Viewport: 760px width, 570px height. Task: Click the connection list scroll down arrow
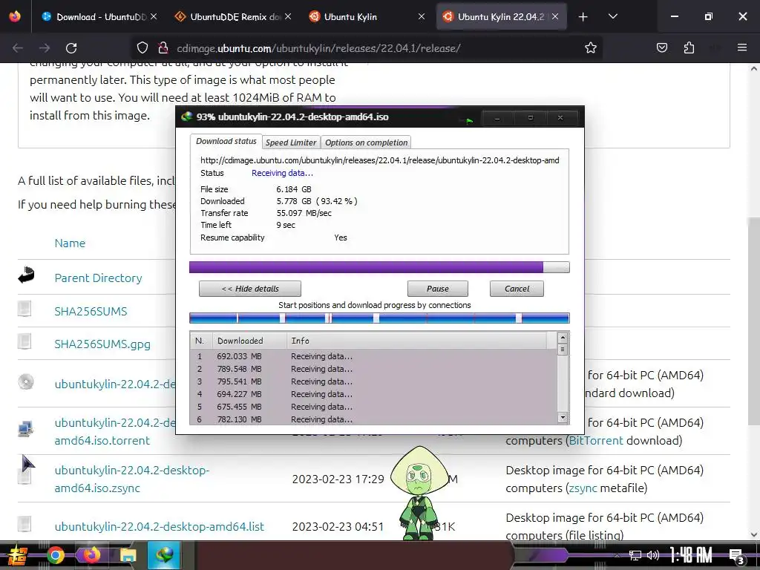coord(563,417)
